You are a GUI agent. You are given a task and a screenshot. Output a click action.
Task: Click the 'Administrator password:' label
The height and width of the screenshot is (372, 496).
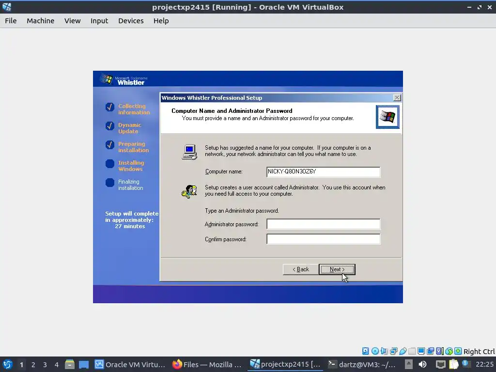[x=232, y=224]
